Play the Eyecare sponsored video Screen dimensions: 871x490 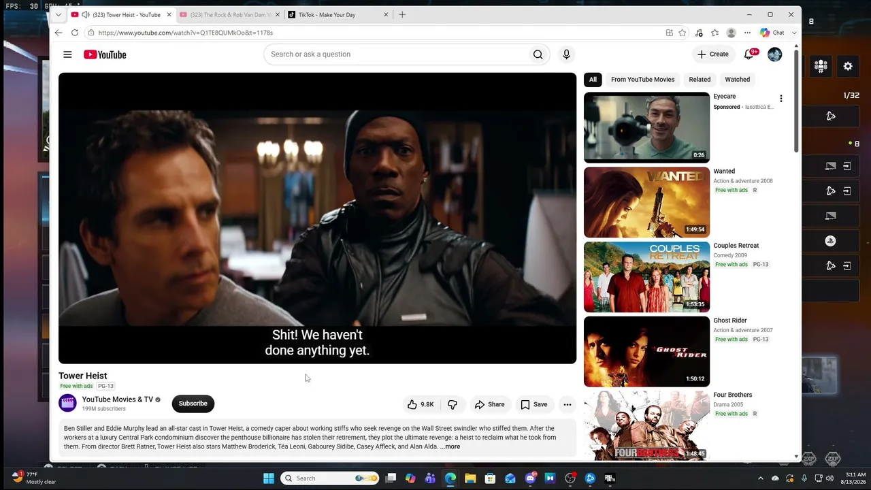tap(646, 127)
